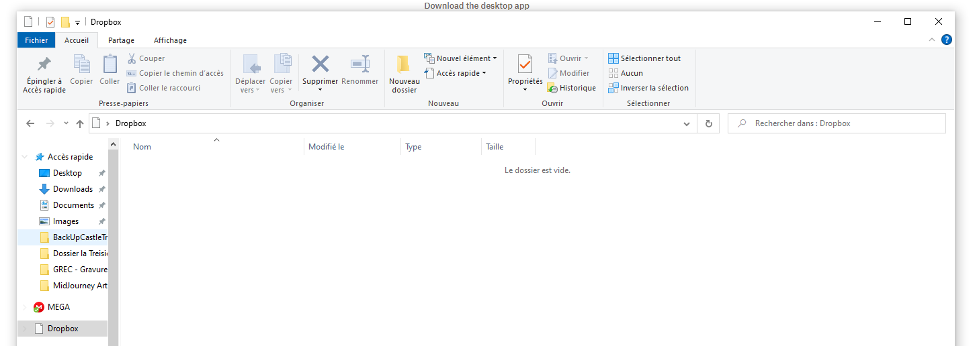Go up one folder level arrow
The image size is (979, 346).
pos(80,123)
